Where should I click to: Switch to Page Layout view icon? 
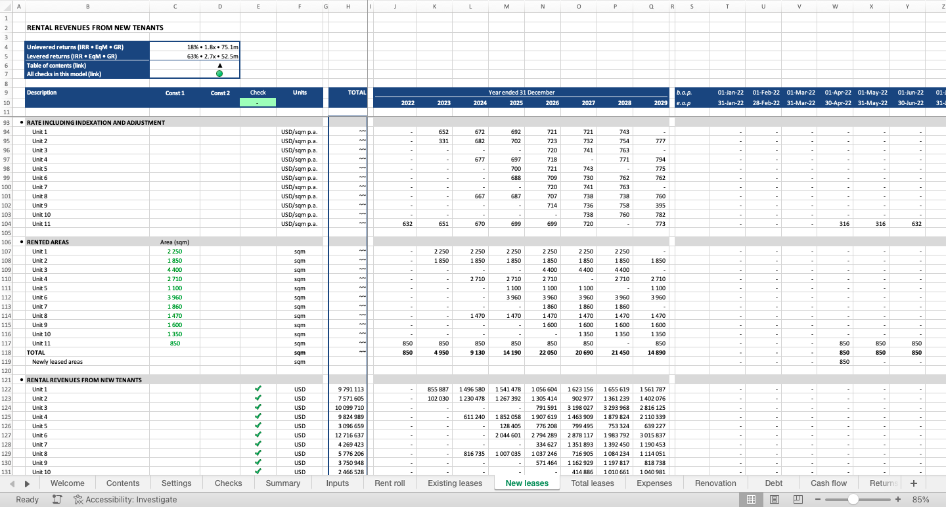[x=775, y=500]
